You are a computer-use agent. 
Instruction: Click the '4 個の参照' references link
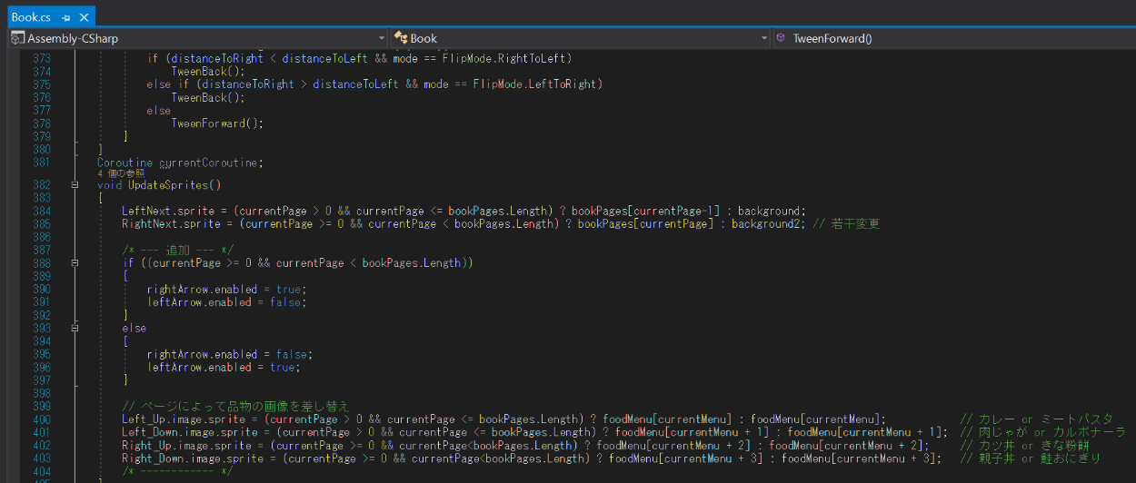[x=121, y=173]
